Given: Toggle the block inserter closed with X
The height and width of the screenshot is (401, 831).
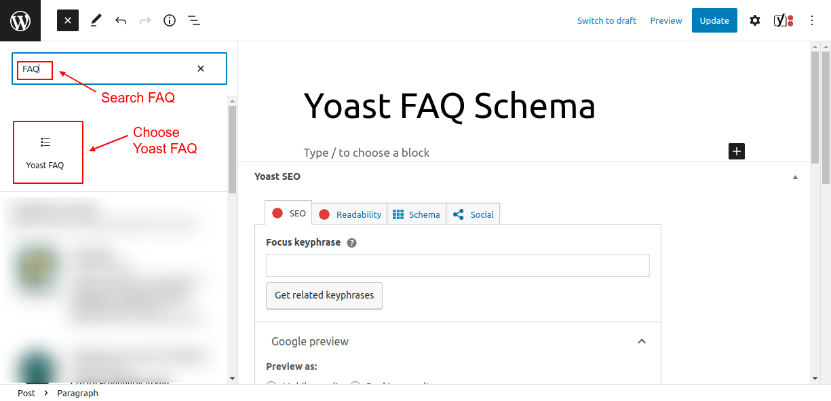Looking at the screenshot, I should (x=67, y=20).
